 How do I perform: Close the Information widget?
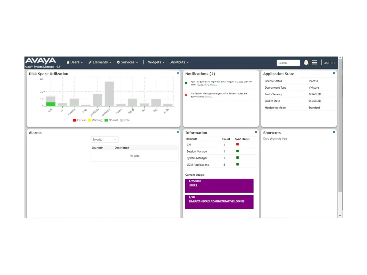coord(256,132)
